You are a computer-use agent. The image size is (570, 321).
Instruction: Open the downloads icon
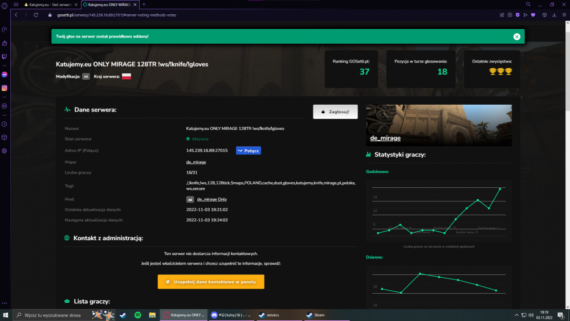coord(554,15)
